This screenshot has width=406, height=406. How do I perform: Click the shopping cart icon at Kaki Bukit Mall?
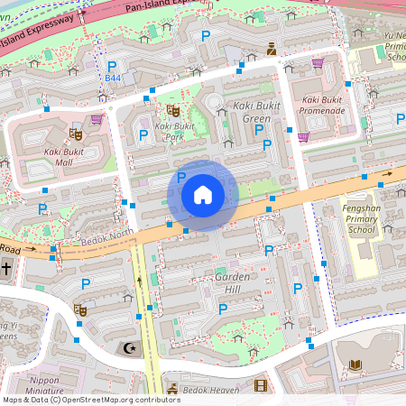tap(97, 119)
